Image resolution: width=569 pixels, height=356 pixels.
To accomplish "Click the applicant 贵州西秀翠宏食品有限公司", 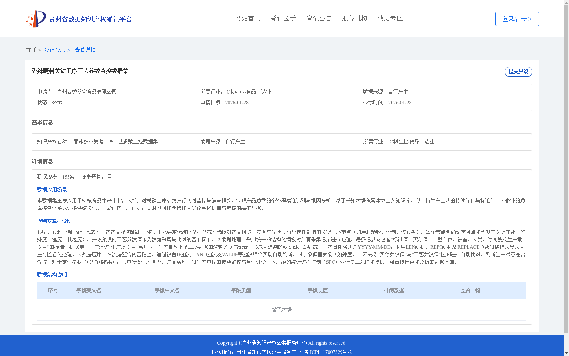I will pos(87,92).
